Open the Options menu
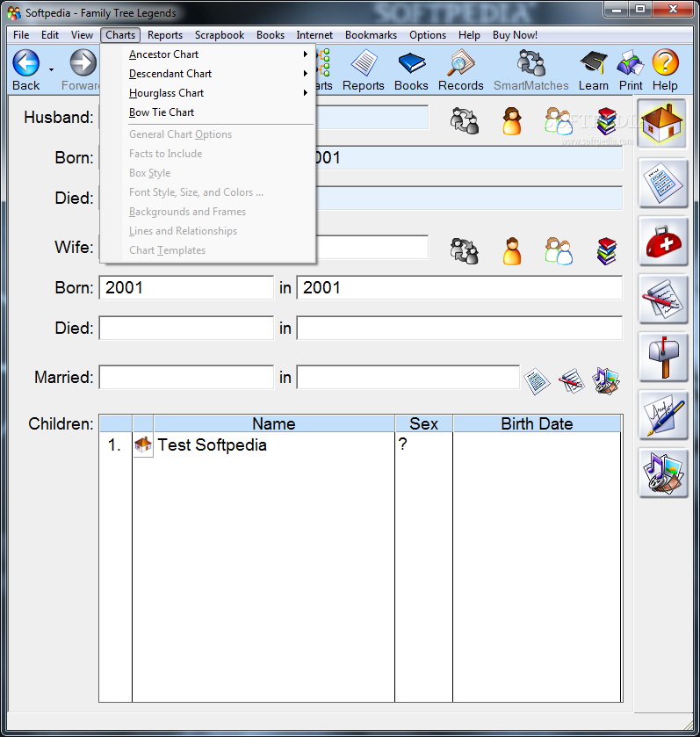This screenshot has height=737, width=700. (428, 35)
